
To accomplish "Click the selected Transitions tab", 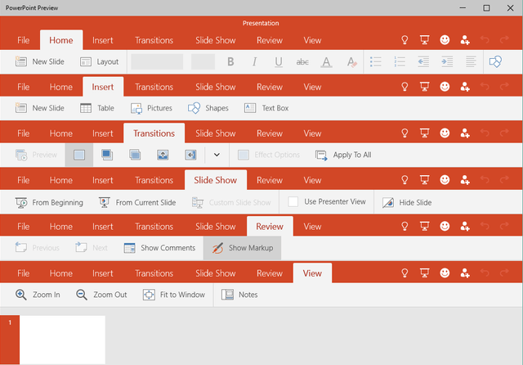I will tap(154, 133).
